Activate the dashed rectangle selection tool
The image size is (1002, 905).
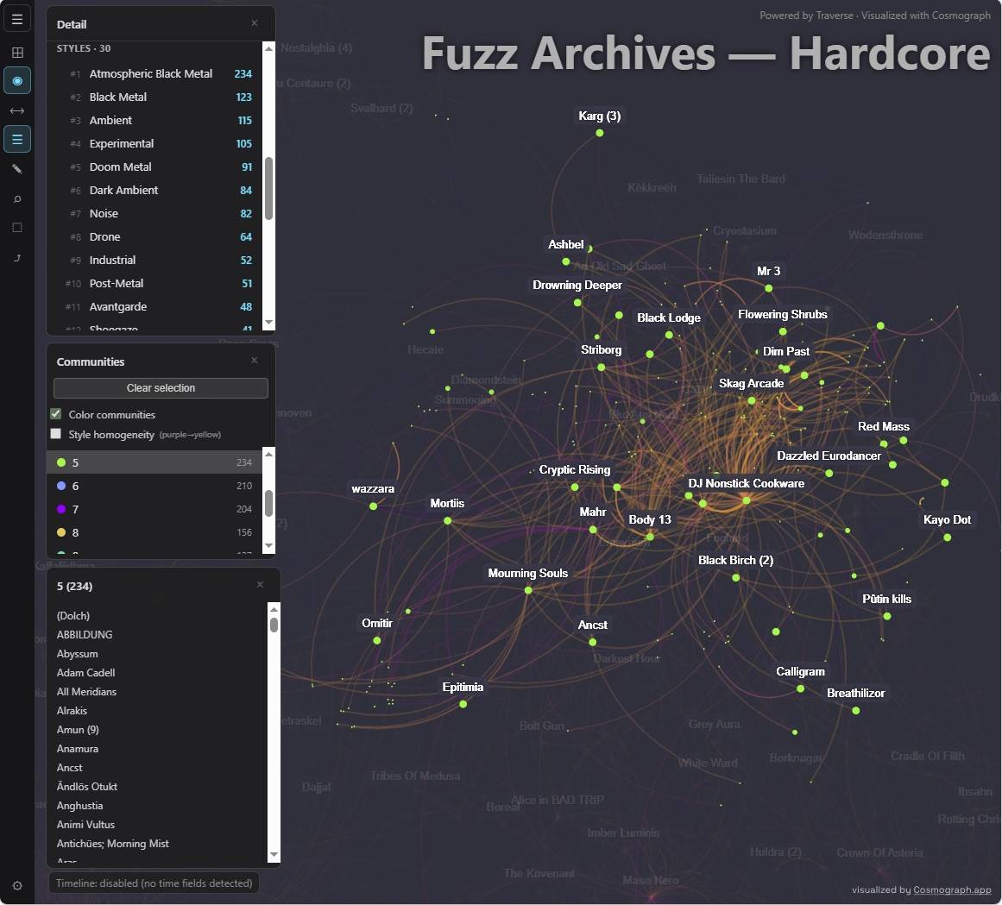point(17,228)
